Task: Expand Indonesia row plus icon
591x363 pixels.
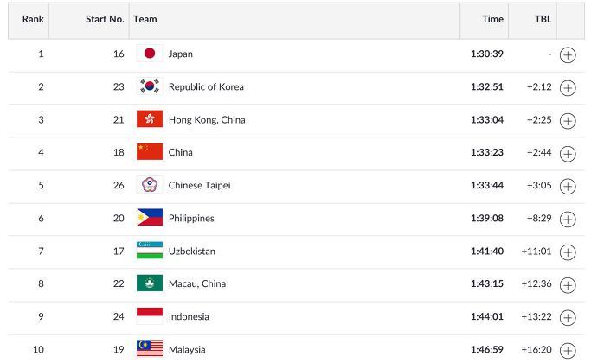Action: [x=568, y=318]
